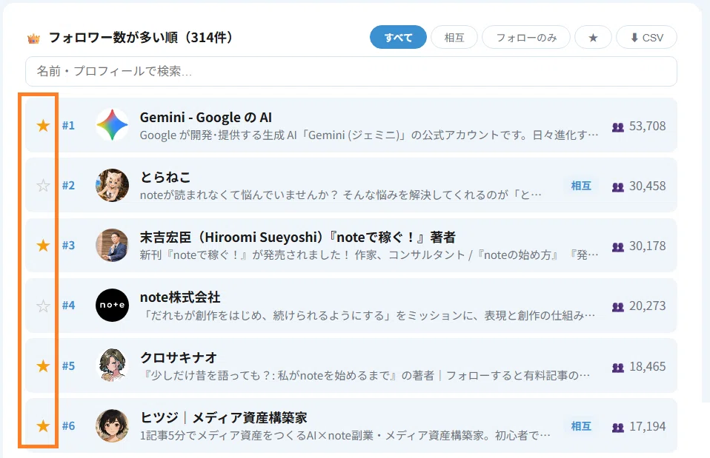The height and width of the screenshot is (458, 710).
Task: Open the Gemini avatar icon
Action: (x=113, y=125)
